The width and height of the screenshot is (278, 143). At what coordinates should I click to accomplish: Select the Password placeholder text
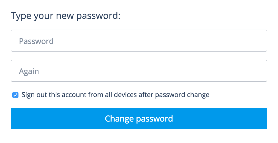(36, 41)
